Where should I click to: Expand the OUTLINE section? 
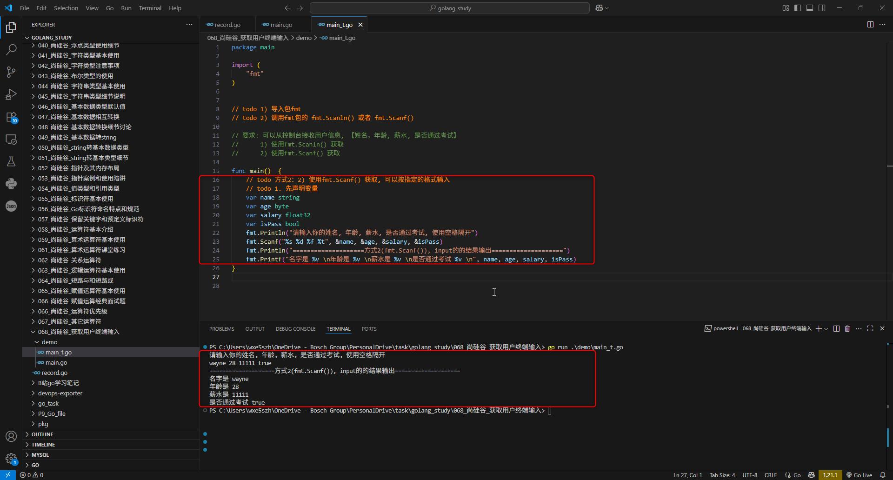tap(42, 434)
